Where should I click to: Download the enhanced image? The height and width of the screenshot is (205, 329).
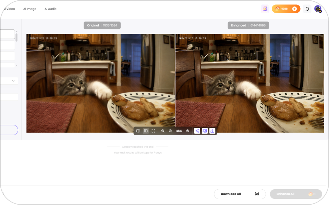212,131
